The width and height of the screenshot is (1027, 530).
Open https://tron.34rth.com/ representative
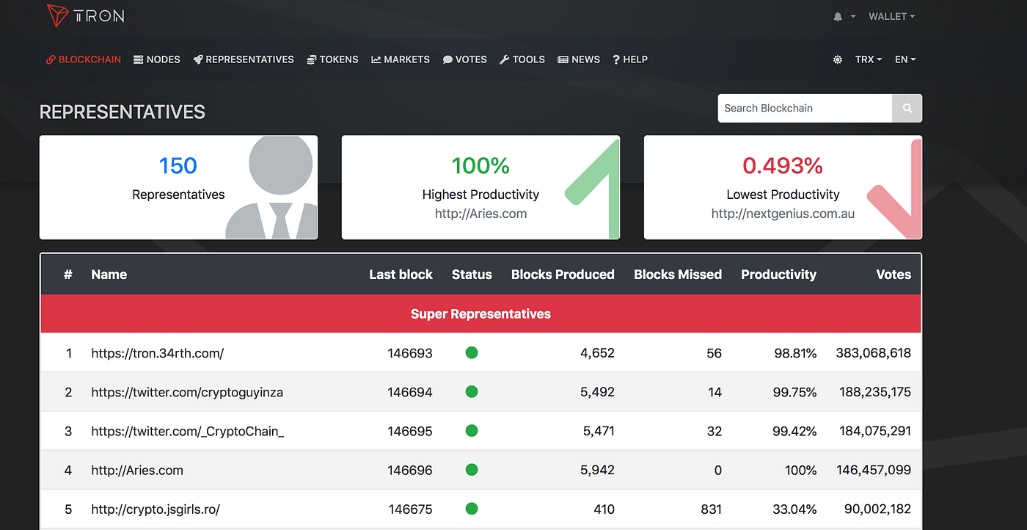(158, 353)
